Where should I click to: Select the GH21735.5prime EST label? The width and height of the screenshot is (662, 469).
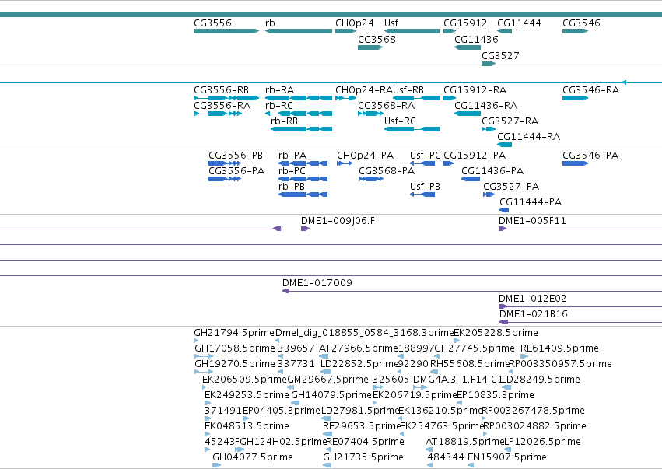[x=363, y=457]
